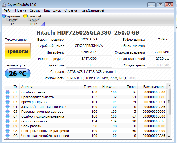Image resolution: width=177 pixels, height=143 pixels.
Task: Click raw value 000000004B0B
Action: [x=154, y=126]
